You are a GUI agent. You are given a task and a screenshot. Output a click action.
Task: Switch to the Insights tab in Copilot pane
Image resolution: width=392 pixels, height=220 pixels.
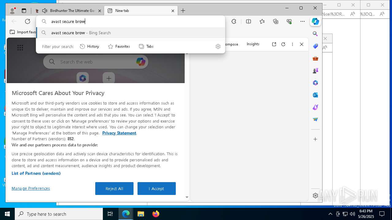(x=253, y=44)
